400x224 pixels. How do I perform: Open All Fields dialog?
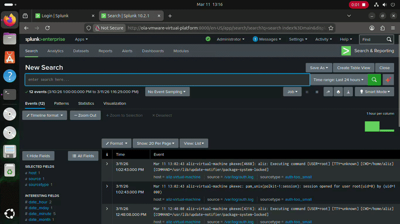point(83,156)
